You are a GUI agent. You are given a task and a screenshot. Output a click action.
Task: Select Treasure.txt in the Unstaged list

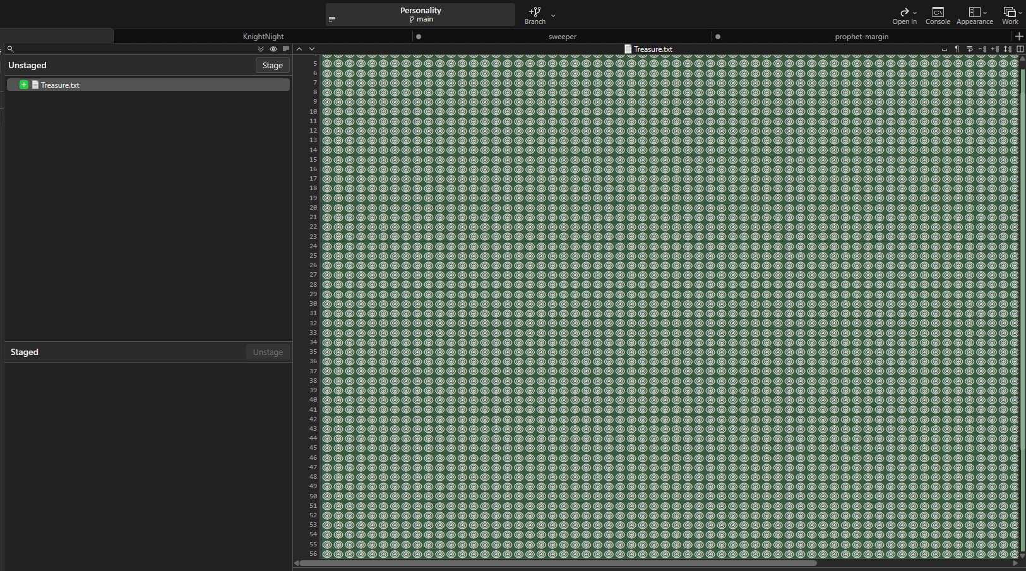[60, 85]
